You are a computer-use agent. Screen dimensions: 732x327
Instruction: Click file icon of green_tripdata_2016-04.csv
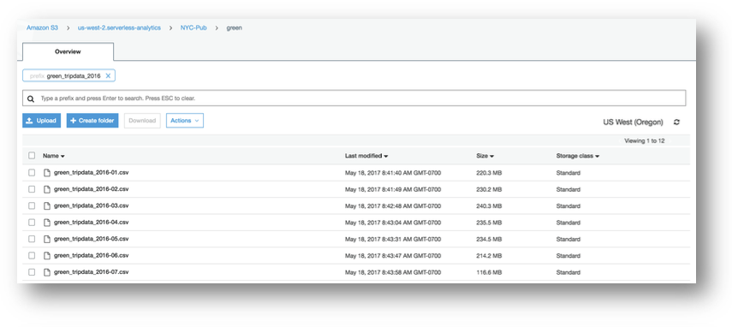pos(47,223)
